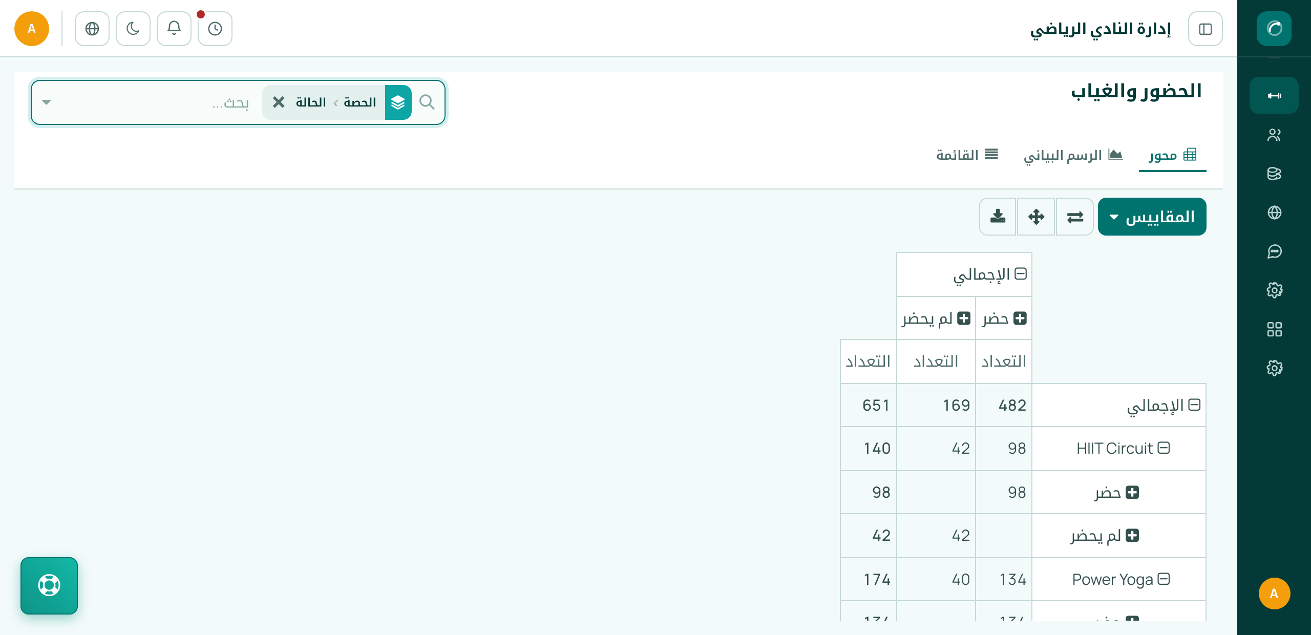This screenshot has height=635, width=1311.
Task: Open the search options dropdown arrow
Action: click(x=47, y=102)
